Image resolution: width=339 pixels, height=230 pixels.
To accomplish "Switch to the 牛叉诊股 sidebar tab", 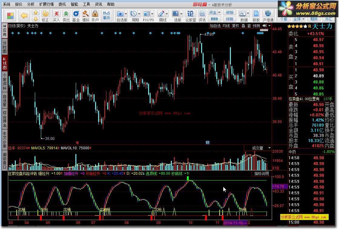I will [5, 140].
